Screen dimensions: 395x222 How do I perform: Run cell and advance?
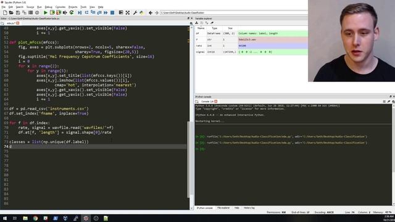59,12
